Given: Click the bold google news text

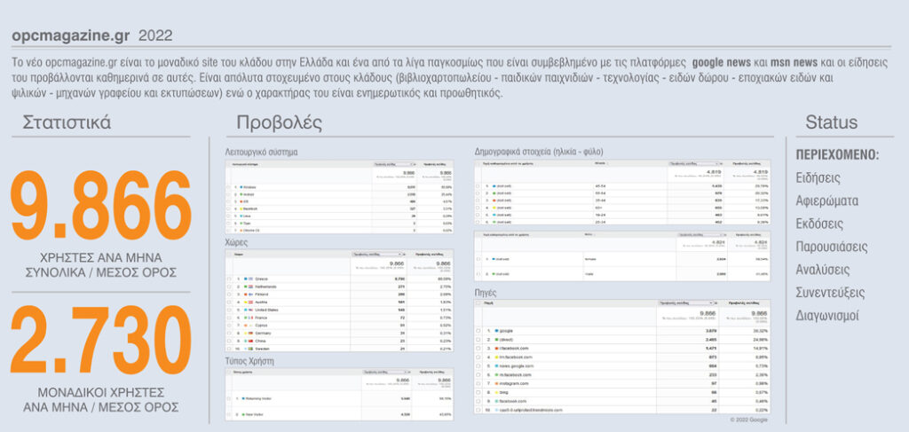Looking at the screenshot, I should (722, 62).
